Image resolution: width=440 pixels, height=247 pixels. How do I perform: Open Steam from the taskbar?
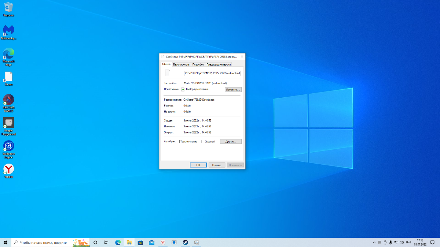185,242
